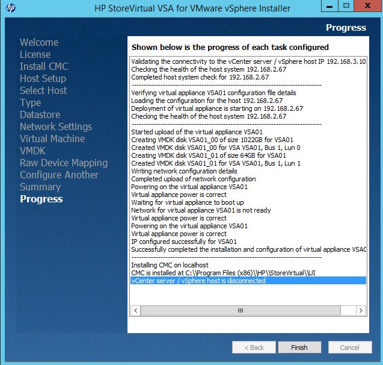Click the Finish button
This screenshot has width=383, height=365.
pos(299,348)
